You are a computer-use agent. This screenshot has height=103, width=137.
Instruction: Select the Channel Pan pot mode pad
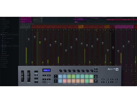tap(82, 76)
